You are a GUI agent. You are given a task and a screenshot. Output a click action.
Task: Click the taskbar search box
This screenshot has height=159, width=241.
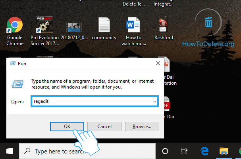[x=87, y=151]
